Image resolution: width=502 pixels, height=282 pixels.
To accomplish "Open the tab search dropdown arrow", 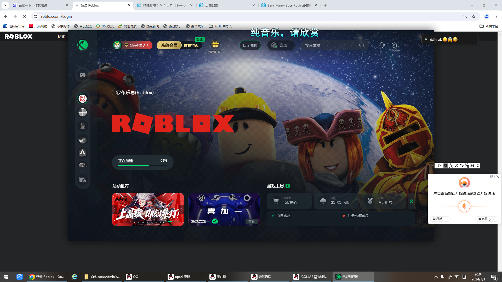I will click(5, 5).
